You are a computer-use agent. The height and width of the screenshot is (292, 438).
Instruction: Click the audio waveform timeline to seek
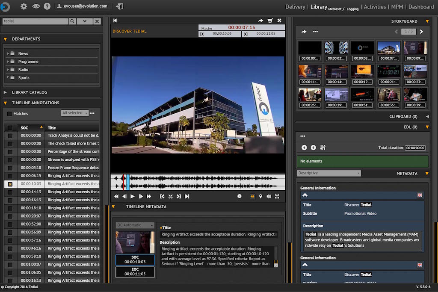pyautogui.click(x=198, y=182)
